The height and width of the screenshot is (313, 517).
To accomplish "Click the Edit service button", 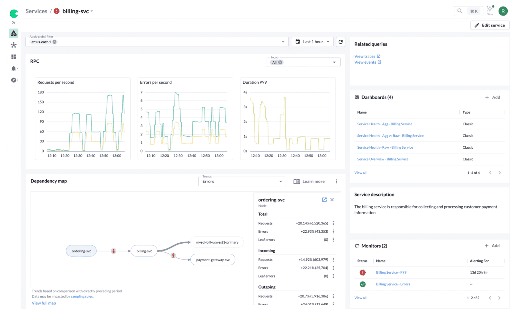I will point(490,25).
